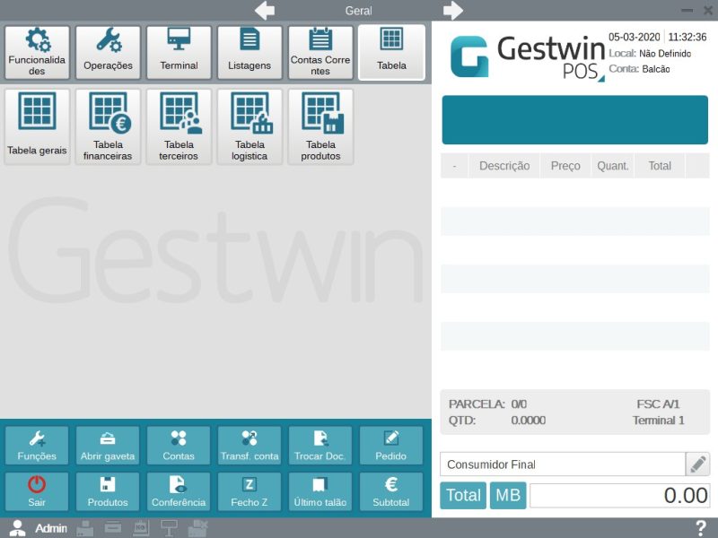Click the Abrir gaveta button
Screen dimensions: 718x538
coord(108,446)
